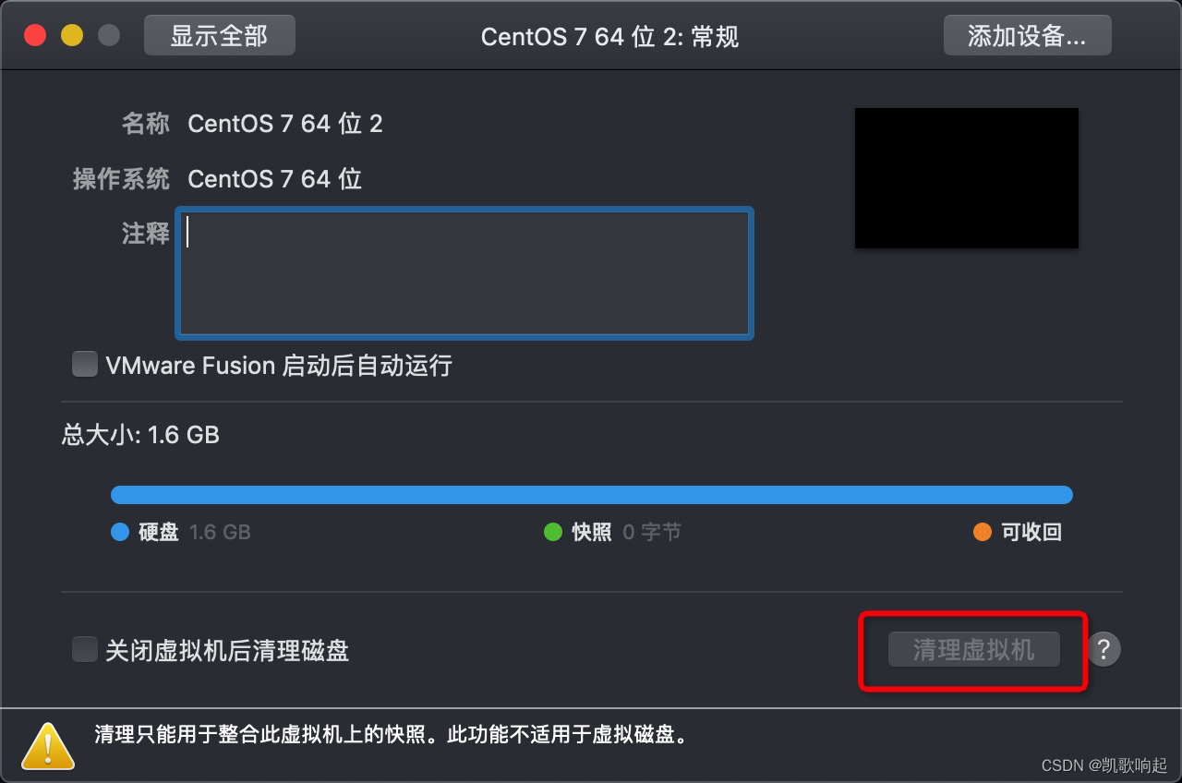Screen dimensions: 1182x783
Task: Toggle 关闭虚拟机后清理磁盘 checkbox
Action: pos(85,650)
